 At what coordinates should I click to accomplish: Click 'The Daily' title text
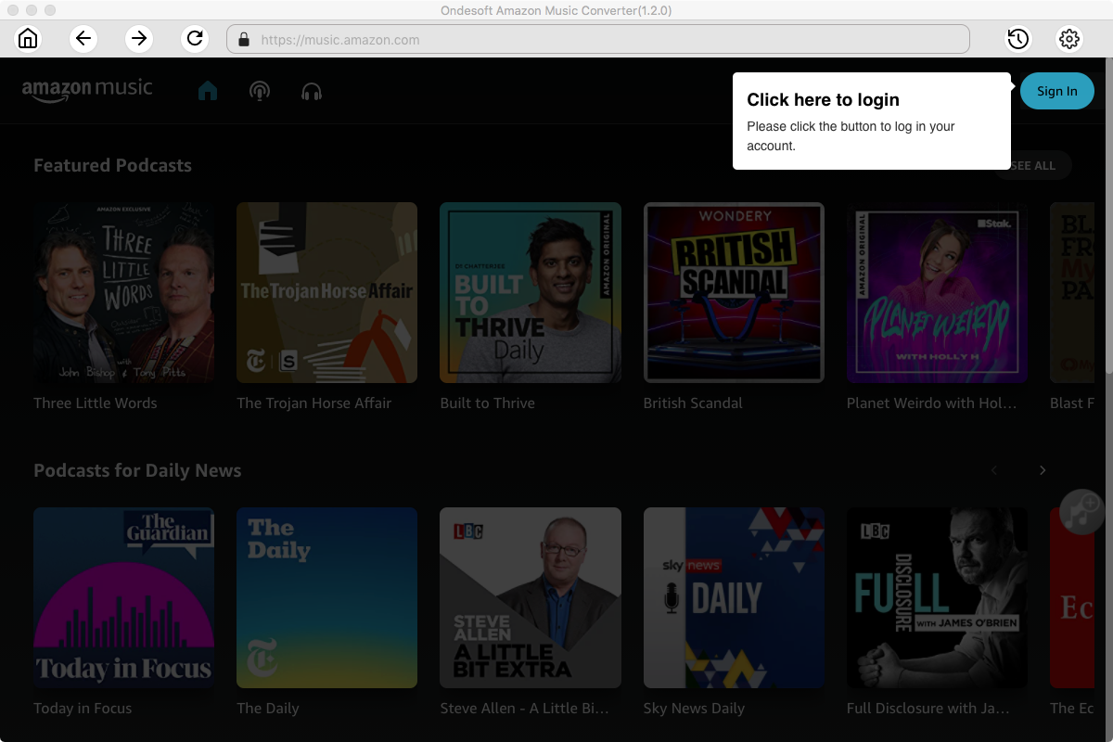click(268, 708)
